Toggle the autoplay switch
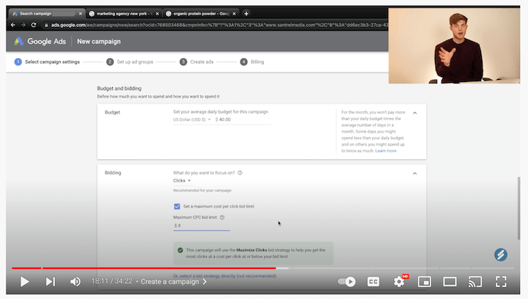The height and width of the screenshot is (299, 528). (347, 281)
